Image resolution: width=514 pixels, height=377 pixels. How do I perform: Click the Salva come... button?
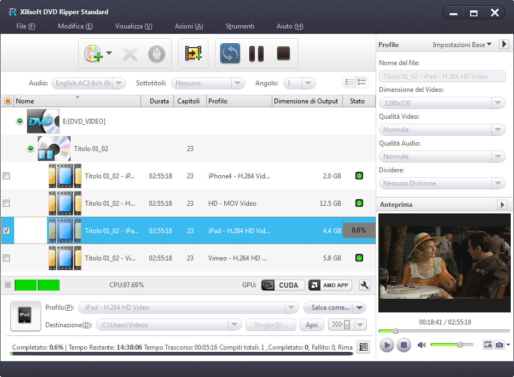click(328, 308)
